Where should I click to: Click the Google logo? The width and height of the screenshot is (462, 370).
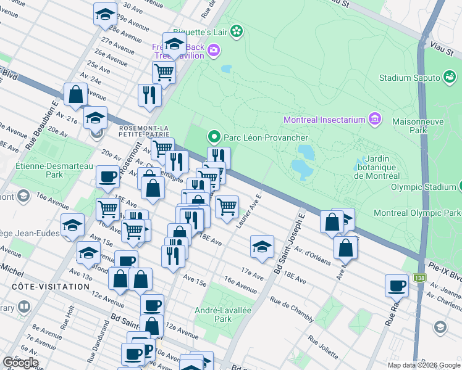pos(20,363)
